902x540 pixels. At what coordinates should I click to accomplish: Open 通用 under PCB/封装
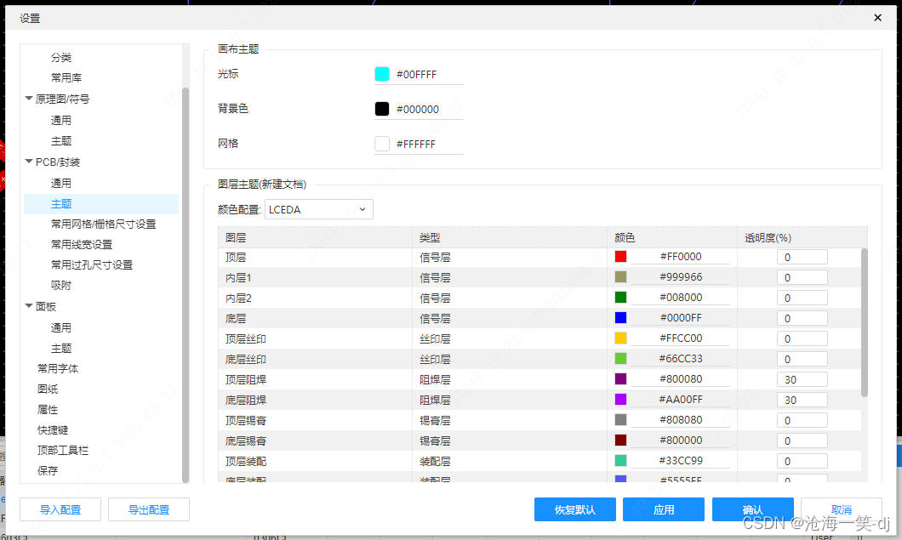point(61,184)
